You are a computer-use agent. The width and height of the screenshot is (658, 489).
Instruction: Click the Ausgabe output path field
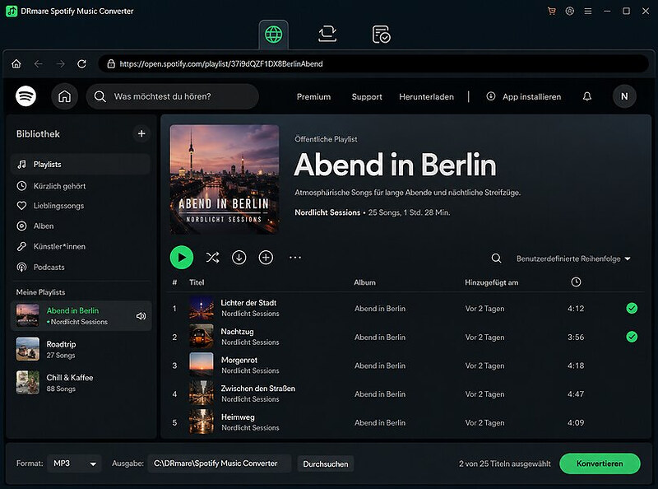(220, 463)
